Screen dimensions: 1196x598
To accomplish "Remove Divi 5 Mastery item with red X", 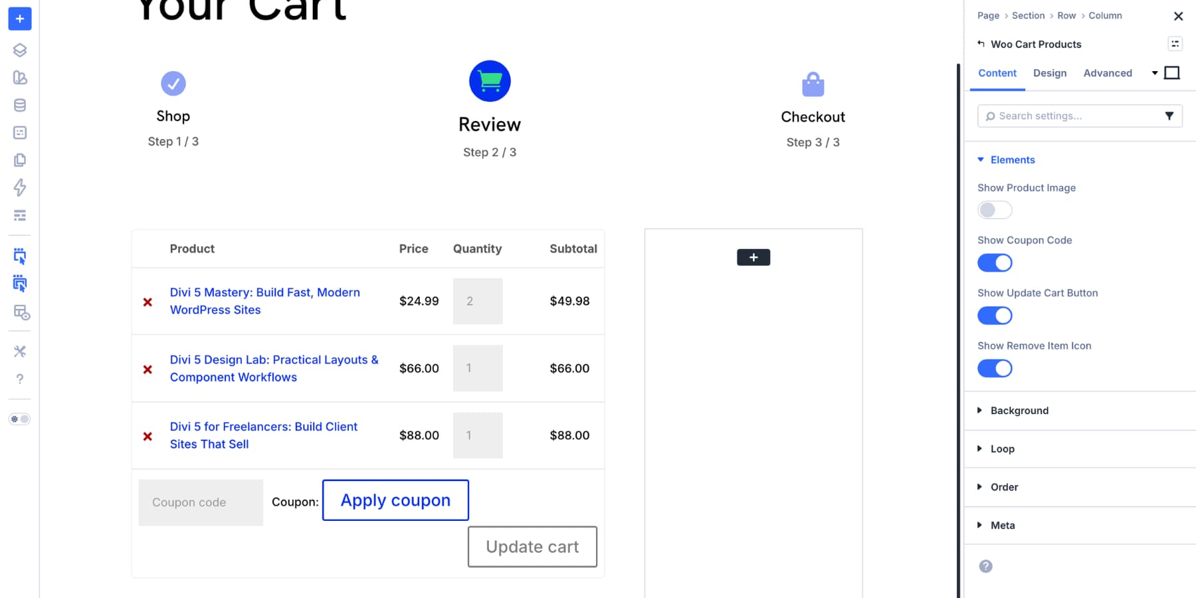I will 148,302.
